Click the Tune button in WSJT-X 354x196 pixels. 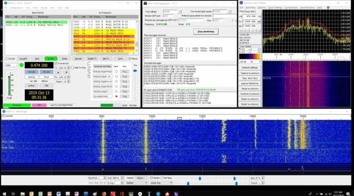120,58
